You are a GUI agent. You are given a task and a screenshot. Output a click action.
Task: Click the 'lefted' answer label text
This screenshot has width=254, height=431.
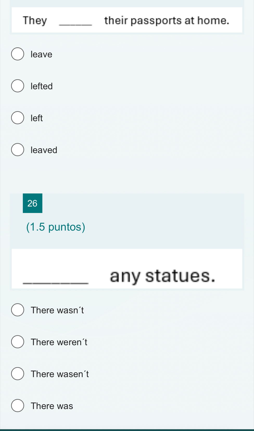point(42,86)
